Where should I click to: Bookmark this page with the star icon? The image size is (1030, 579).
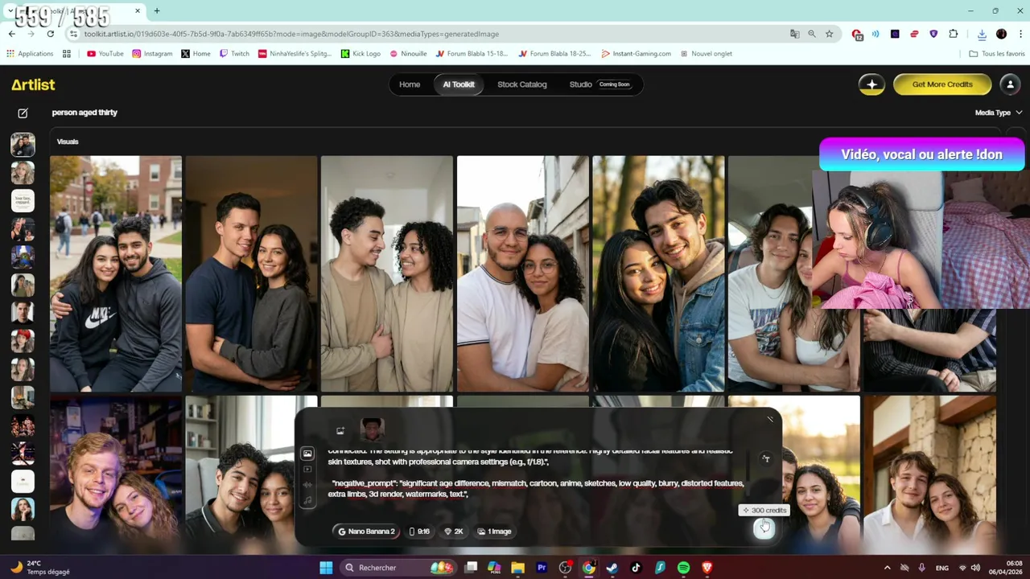829,34
